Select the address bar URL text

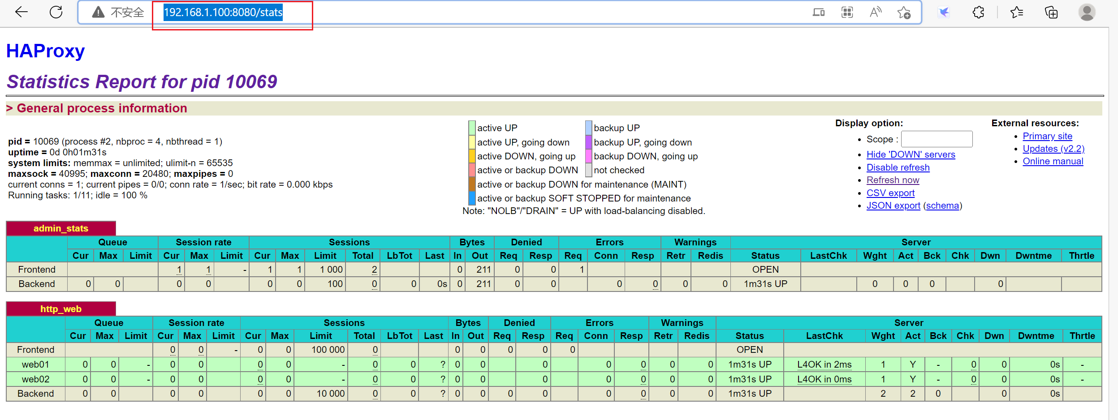click(223, 13)
